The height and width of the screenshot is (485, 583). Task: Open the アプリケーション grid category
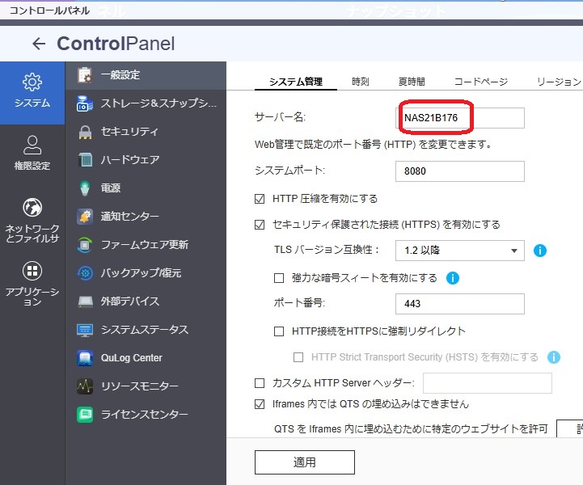tap(32, 283)
